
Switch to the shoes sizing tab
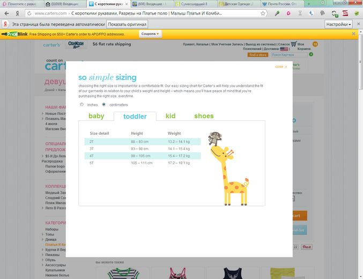204,116
